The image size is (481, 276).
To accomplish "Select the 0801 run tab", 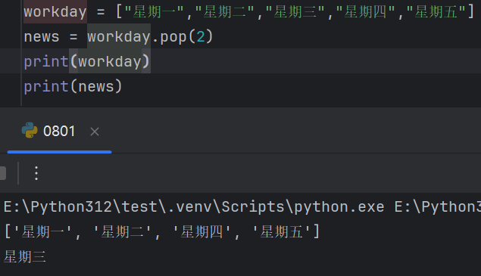I will pos(59,132).
